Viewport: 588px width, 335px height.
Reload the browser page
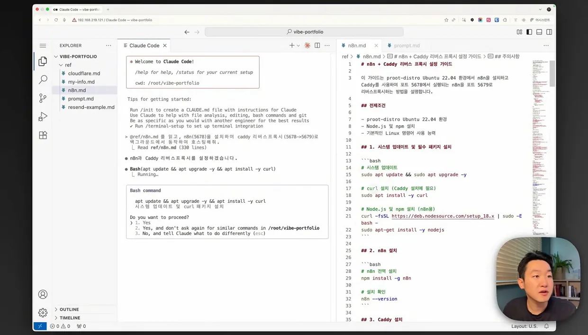[56, 20]
